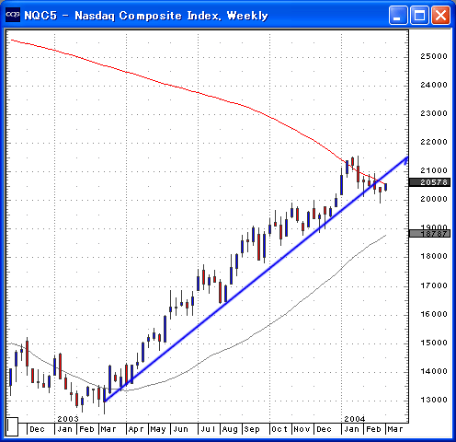Click the Dec 2002 month label

[x=37, y=429]
